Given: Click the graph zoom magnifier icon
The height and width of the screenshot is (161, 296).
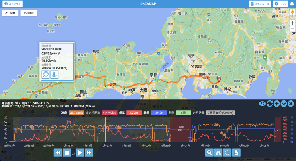Looking at the screenshot, I should [209, 153].
